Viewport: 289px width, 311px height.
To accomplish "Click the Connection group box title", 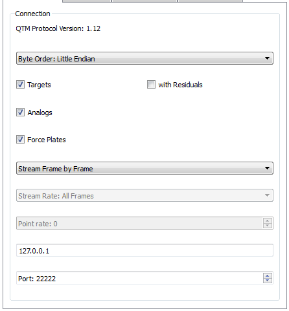I will tap(32, 14).
